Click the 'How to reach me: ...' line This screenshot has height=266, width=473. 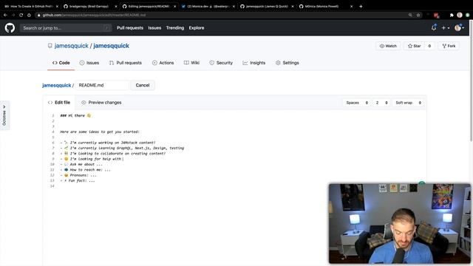pyautogui.click(x=85, y=170)
